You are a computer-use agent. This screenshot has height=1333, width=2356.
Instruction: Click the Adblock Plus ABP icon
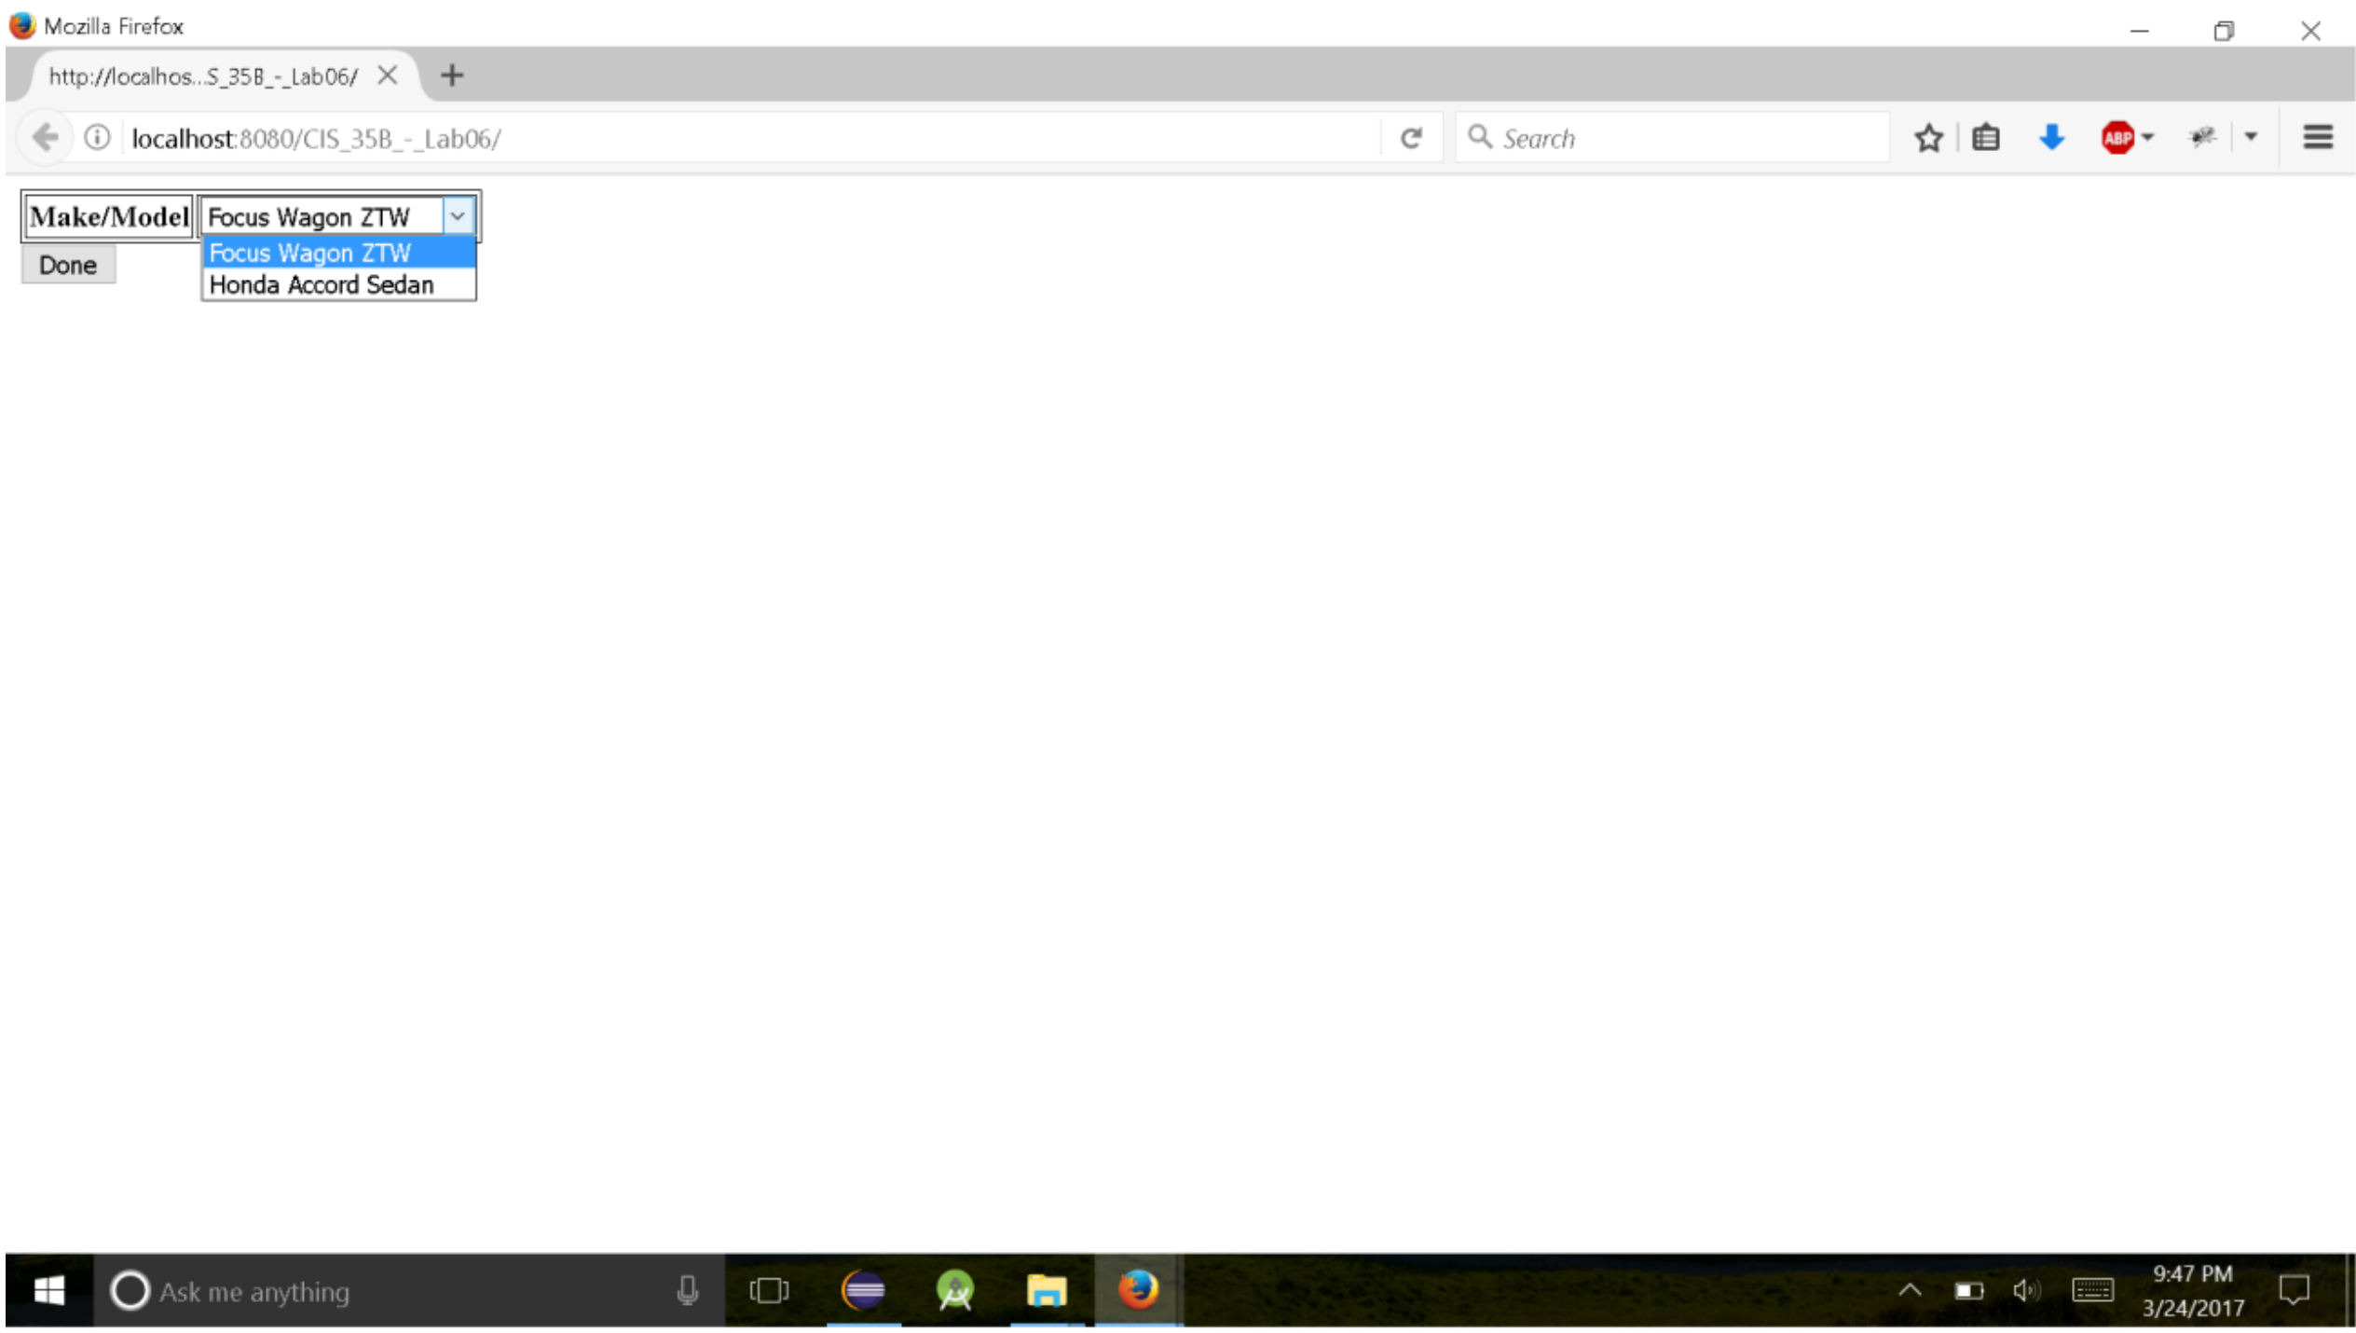point(2116,138)
